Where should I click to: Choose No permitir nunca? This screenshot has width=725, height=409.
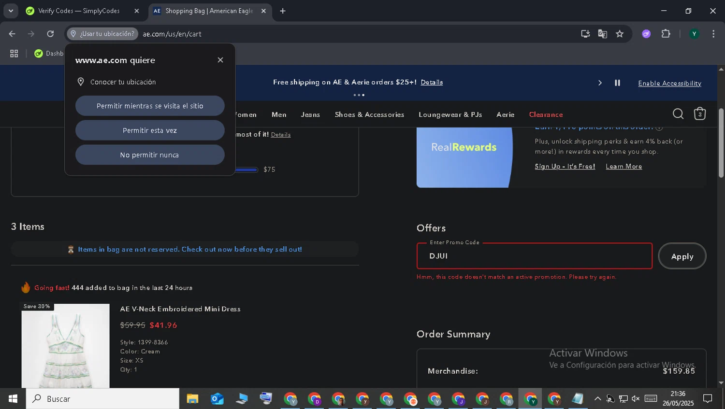(150, 155)
